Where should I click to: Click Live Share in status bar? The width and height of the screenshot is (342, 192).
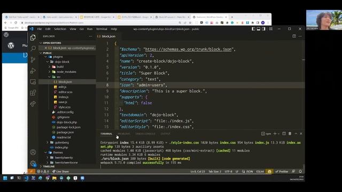coord(60,172)
